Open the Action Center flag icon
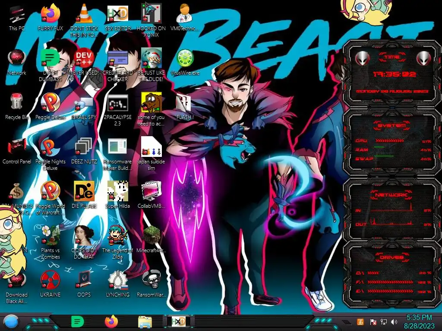The image size is (442, 331). click(x=373, y=322)
